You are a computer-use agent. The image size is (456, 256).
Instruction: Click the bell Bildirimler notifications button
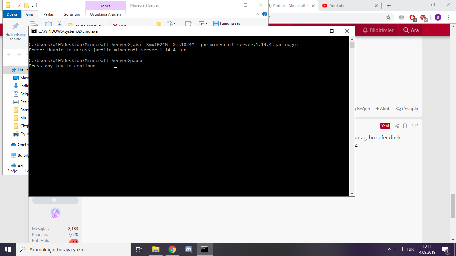tap(378, 30)
